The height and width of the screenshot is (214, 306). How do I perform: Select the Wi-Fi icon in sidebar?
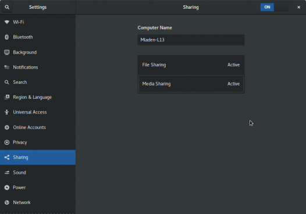pyautogui.click(x=7, y=22)
